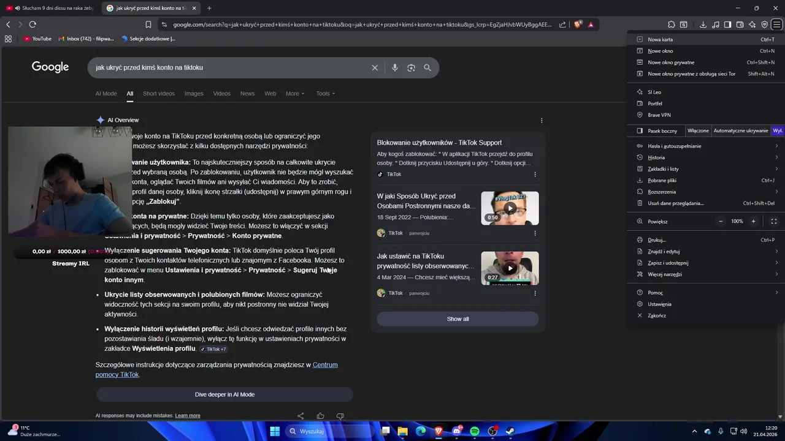Open Discord from the taskbar
Screen dimensions: 785x441
pyautogui.click(x=457, y=431)
